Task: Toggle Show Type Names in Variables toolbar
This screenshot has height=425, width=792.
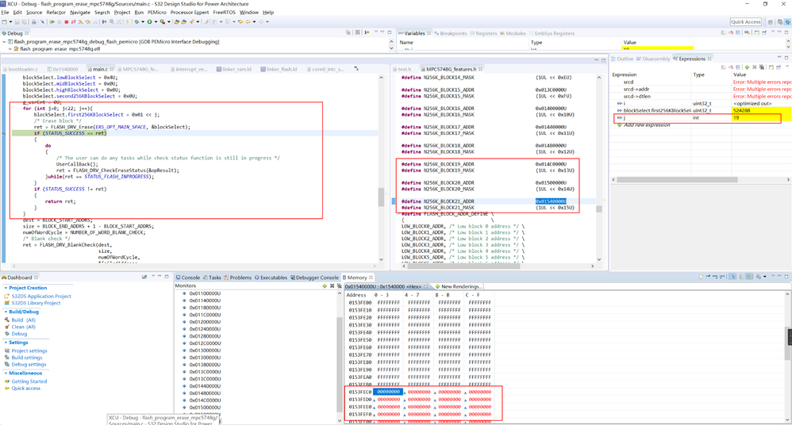Action: point(731,33)
